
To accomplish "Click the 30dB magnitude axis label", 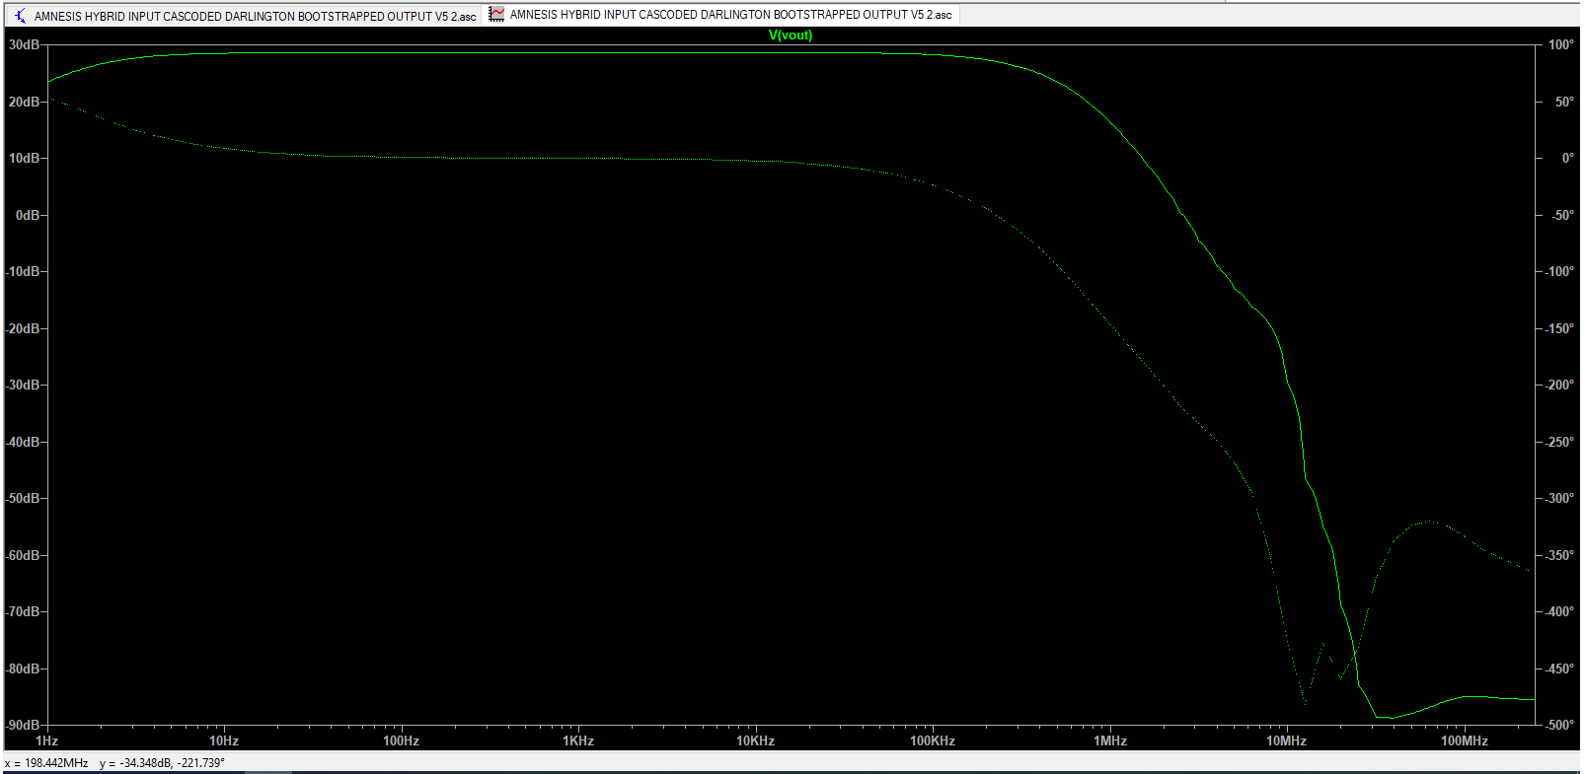I will (x=24, y=44).
